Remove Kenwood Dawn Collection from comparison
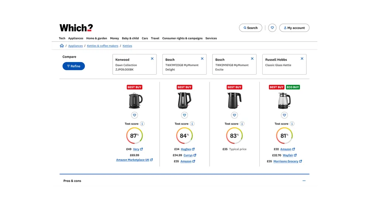Image resolution: width=369 pixels, height=207 pixels. pyautogui.click(x=152, y=59)
